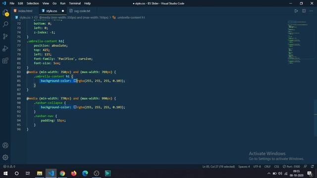
Task: Change language mode via CSS
Action: click(x=276, y=167)
